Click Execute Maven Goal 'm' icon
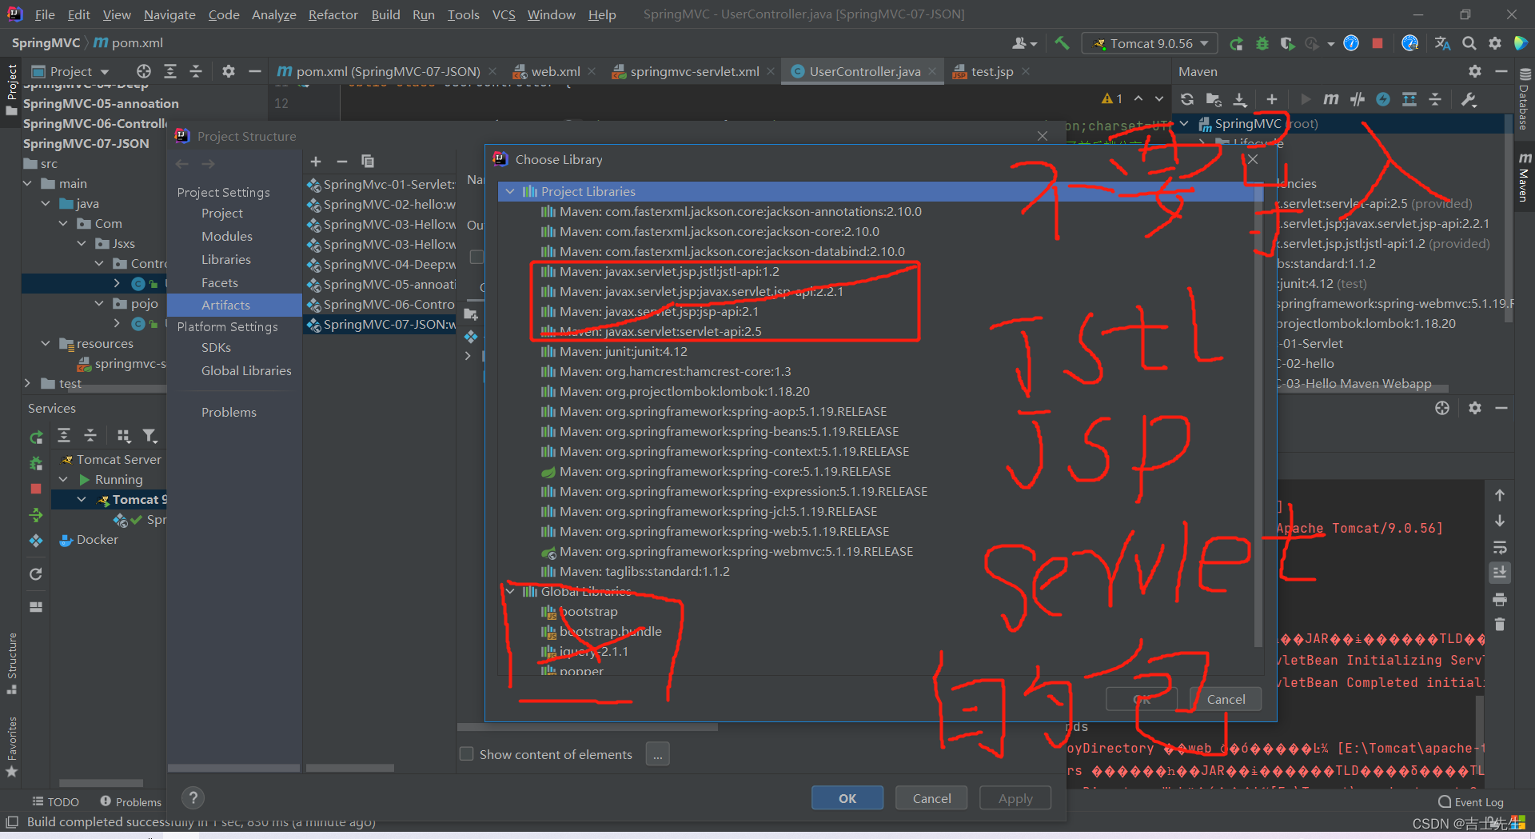Screen dimensions: 1535x839 tap(1331, 99)
